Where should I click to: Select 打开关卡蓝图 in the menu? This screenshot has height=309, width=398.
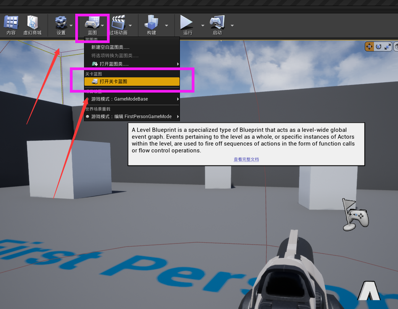pyautogui.click(x=132, y=82)
